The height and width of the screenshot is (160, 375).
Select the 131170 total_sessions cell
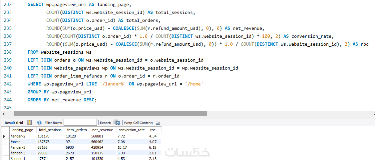(51, 136)
